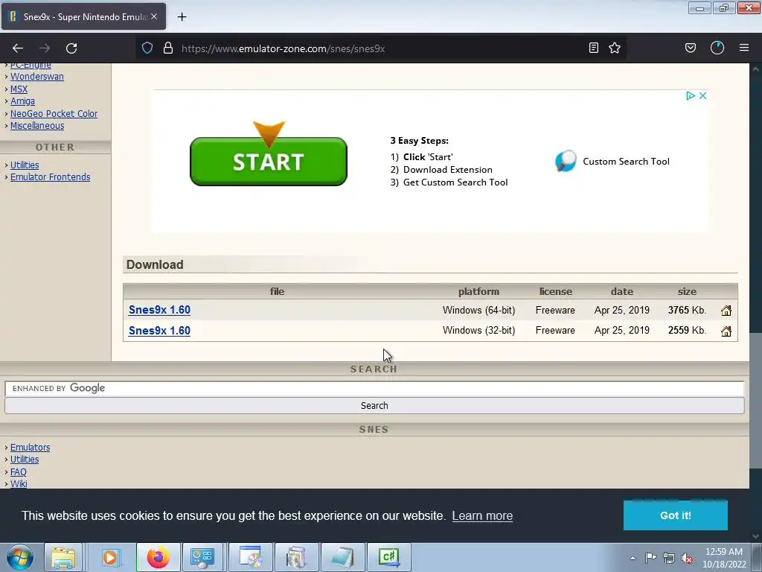Open Windows Media Player taskbar icon
The height and width of the screenshot is (572, 762).
point(110,557)
